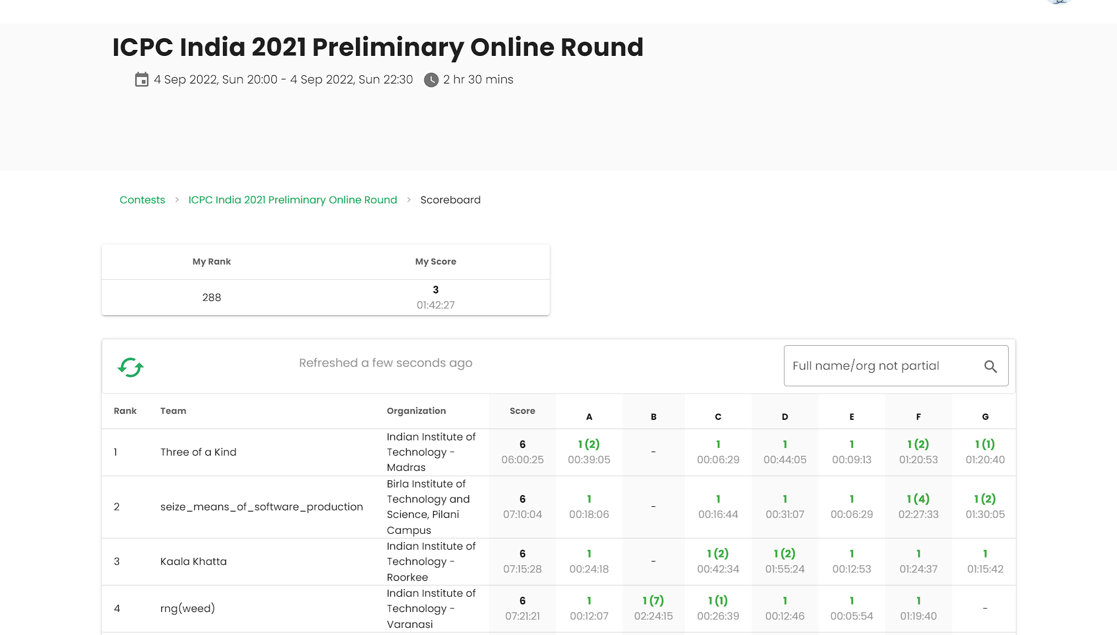
Task: Select problem A column header
Action: (589, 417)
